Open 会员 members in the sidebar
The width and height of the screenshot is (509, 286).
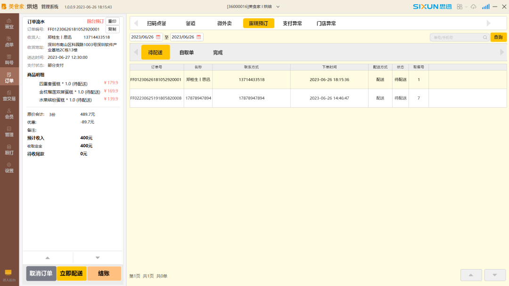coord(9,113)
